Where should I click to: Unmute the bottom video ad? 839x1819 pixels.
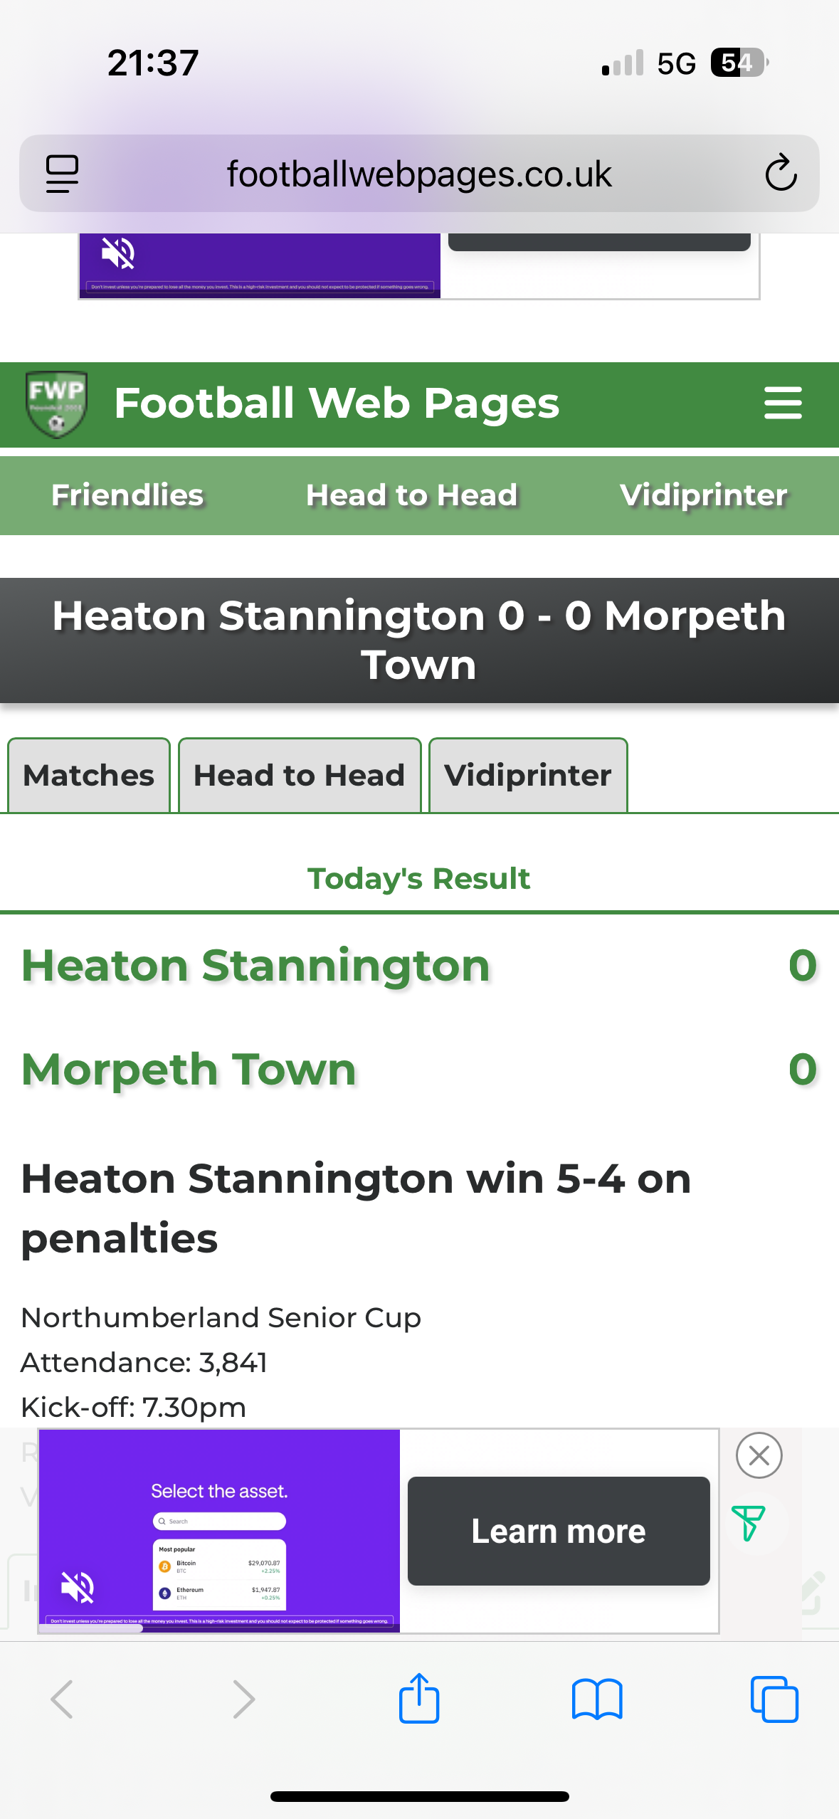click(78, 1587)
